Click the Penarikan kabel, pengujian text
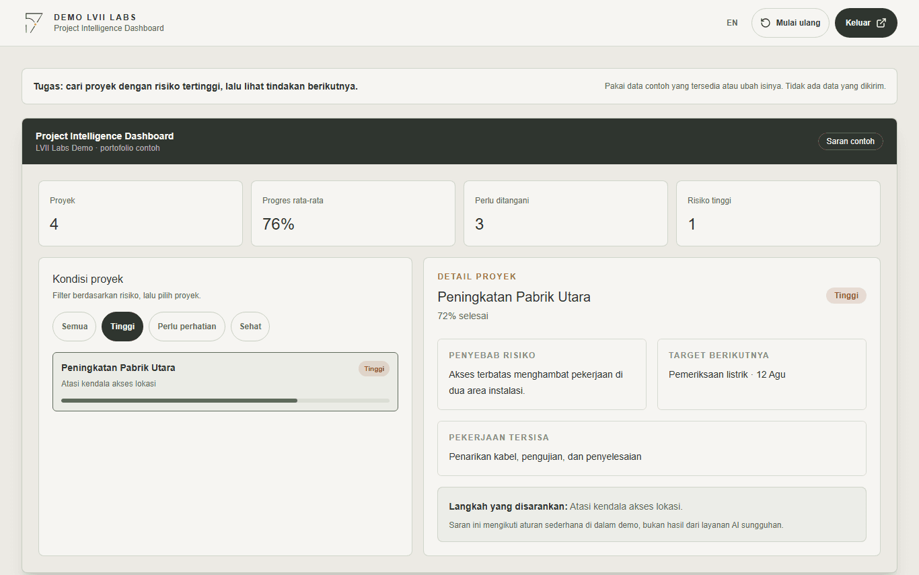Image resolution: width=919 pixels, height=575 pixels. pyautogui.click(x=545, y=456)
